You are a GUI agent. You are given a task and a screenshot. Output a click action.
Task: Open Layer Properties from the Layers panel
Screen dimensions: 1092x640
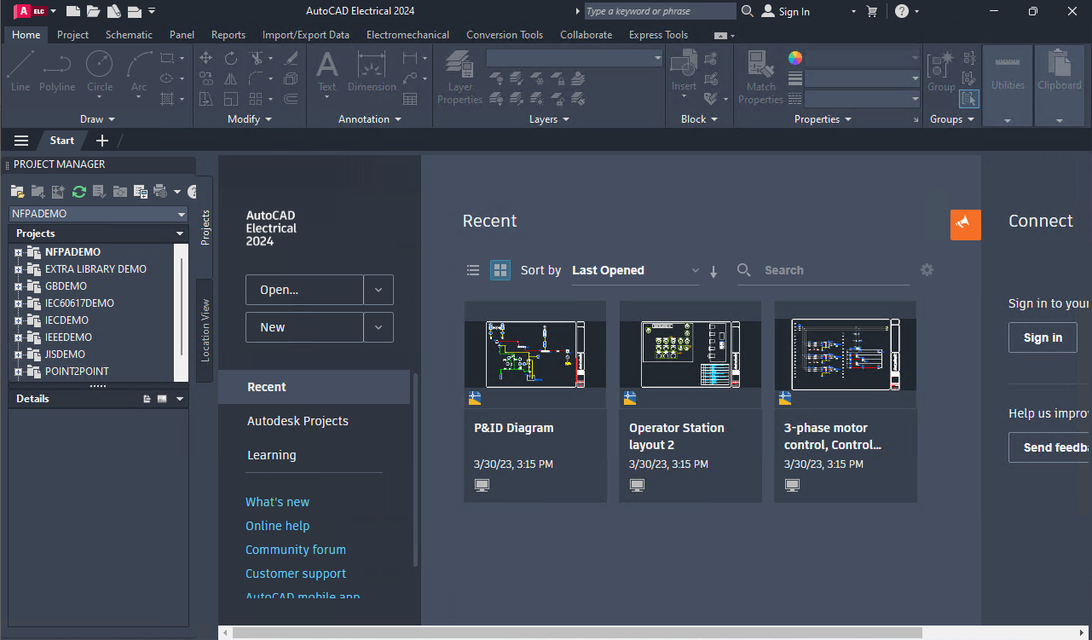[x=460, y=77]
